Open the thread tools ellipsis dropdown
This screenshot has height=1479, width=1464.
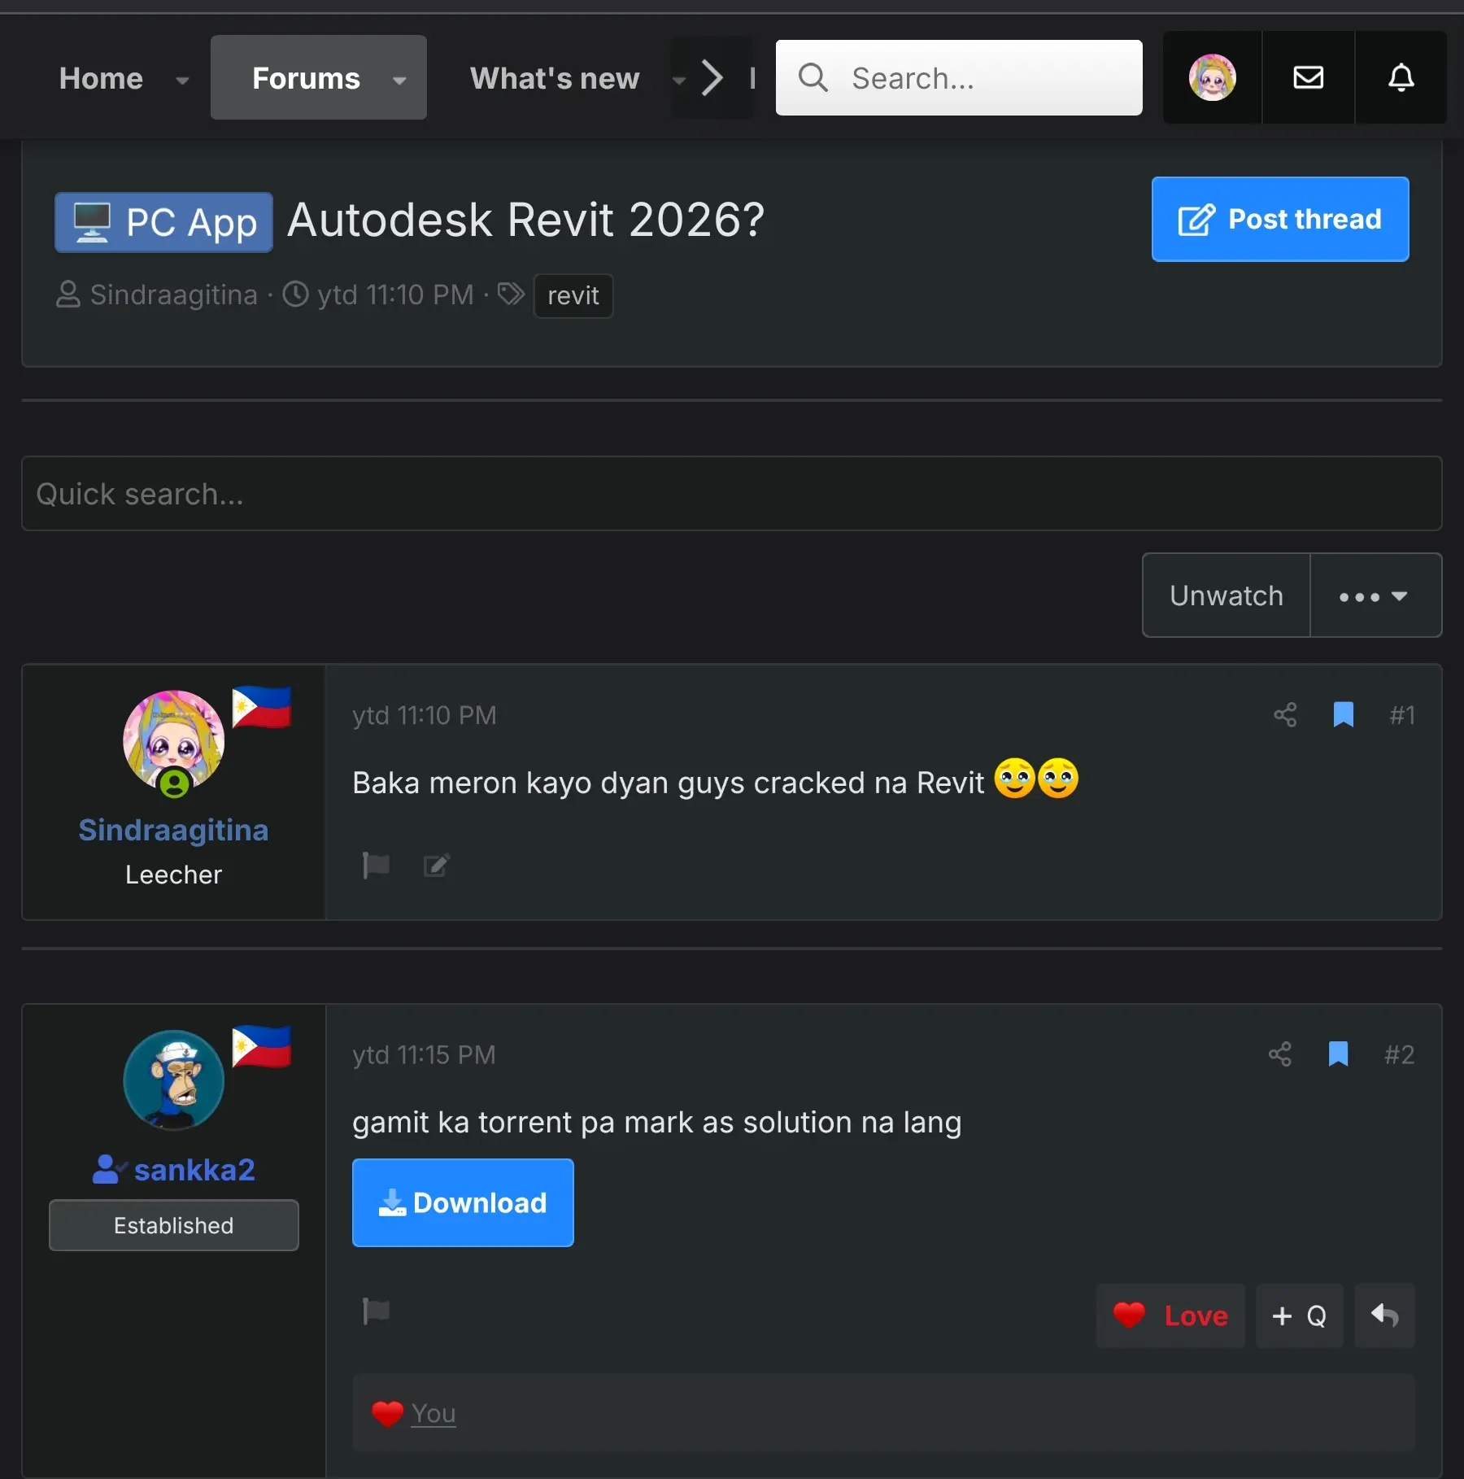point(1375,596)
